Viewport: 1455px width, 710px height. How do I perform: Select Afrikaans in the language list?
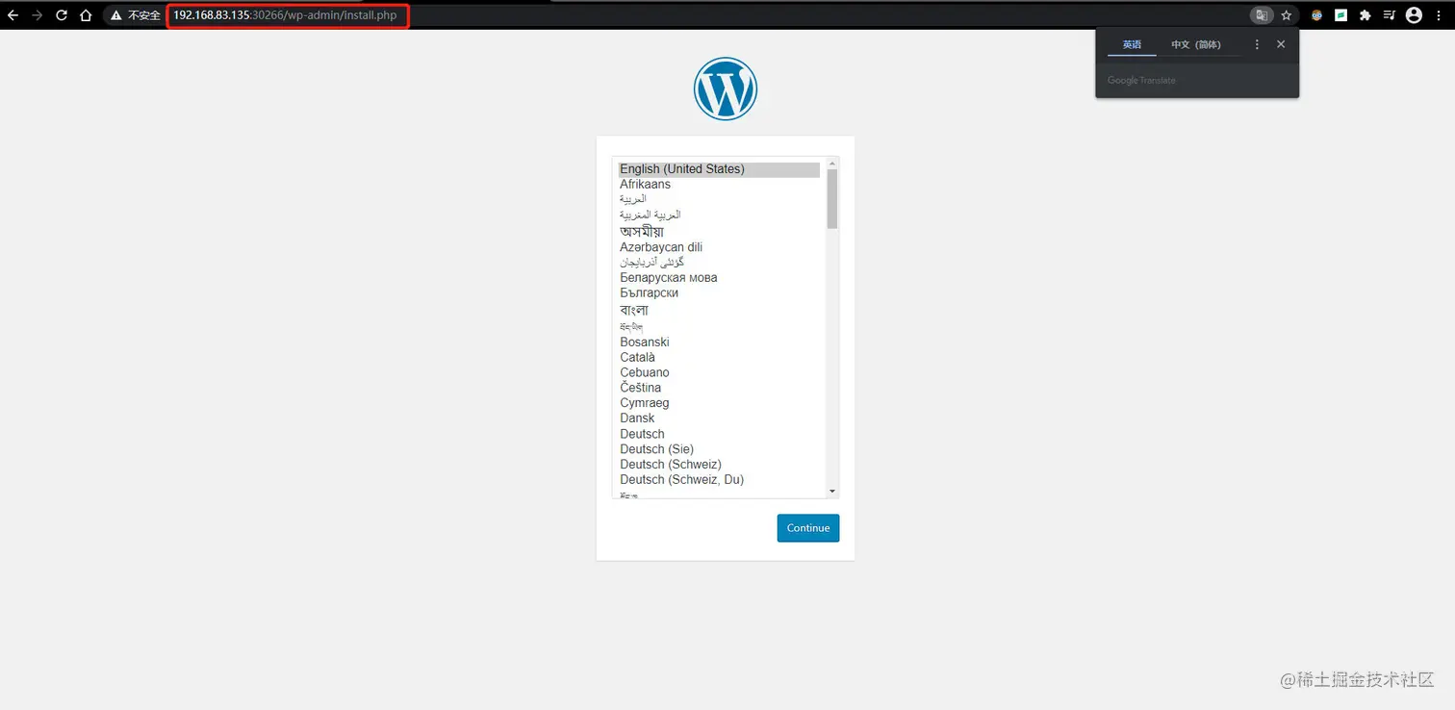point(645,184)
